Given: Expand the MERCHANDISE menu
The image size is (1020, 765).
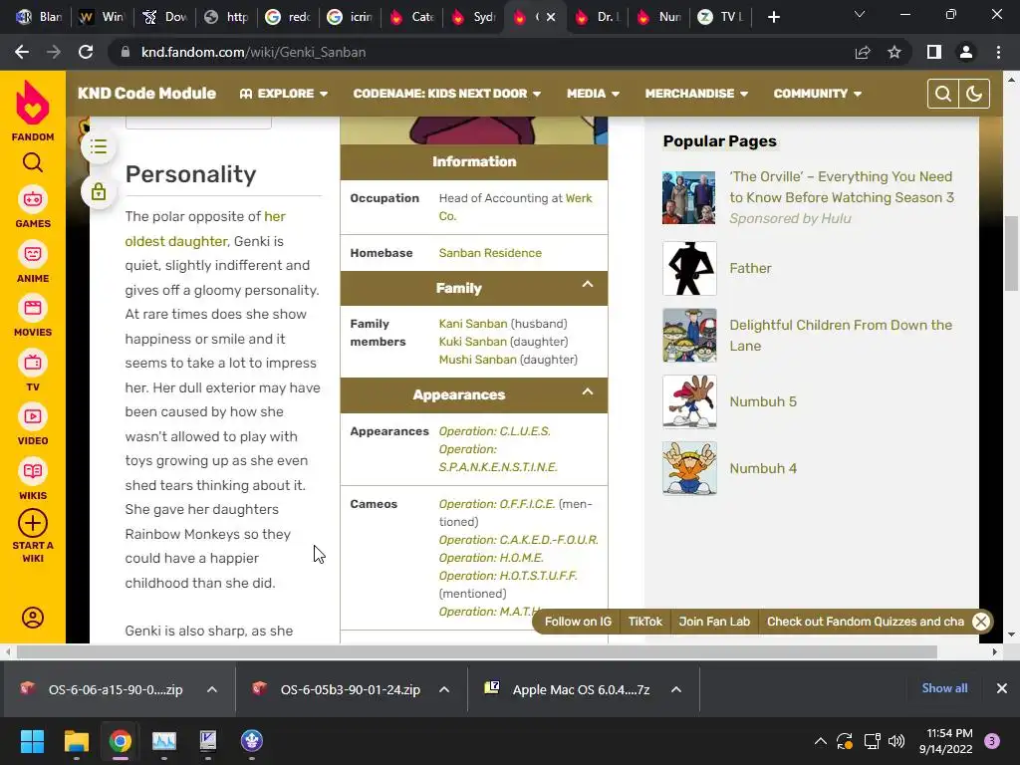Looking at the screenshot, I should 696,94.
